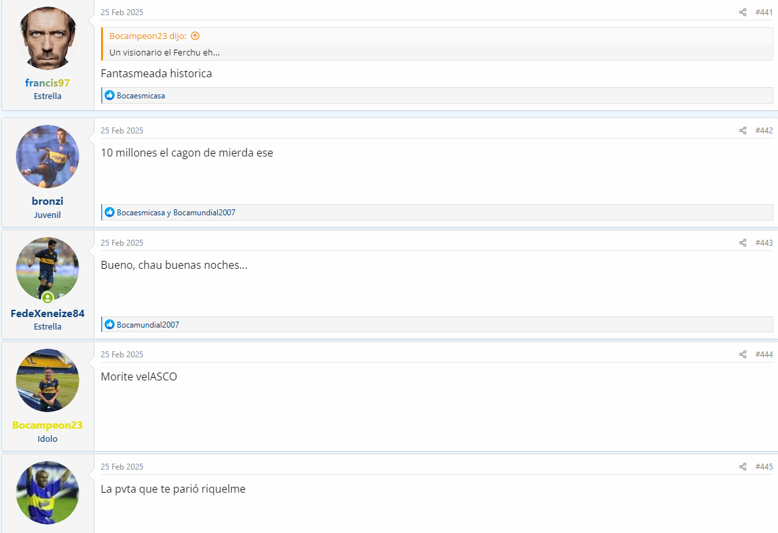Viewport: 778px width, 533px height.
Task: Click online status badge on FedeXeneize84 avatar
Action: click(48, 298)
